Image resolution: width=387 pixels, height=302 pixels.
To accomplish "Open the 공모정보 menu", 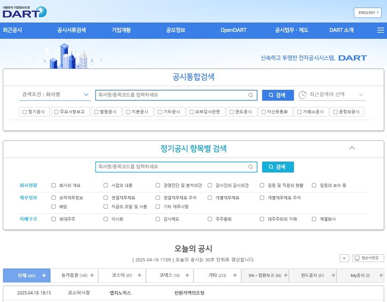I will click(176, 30).
